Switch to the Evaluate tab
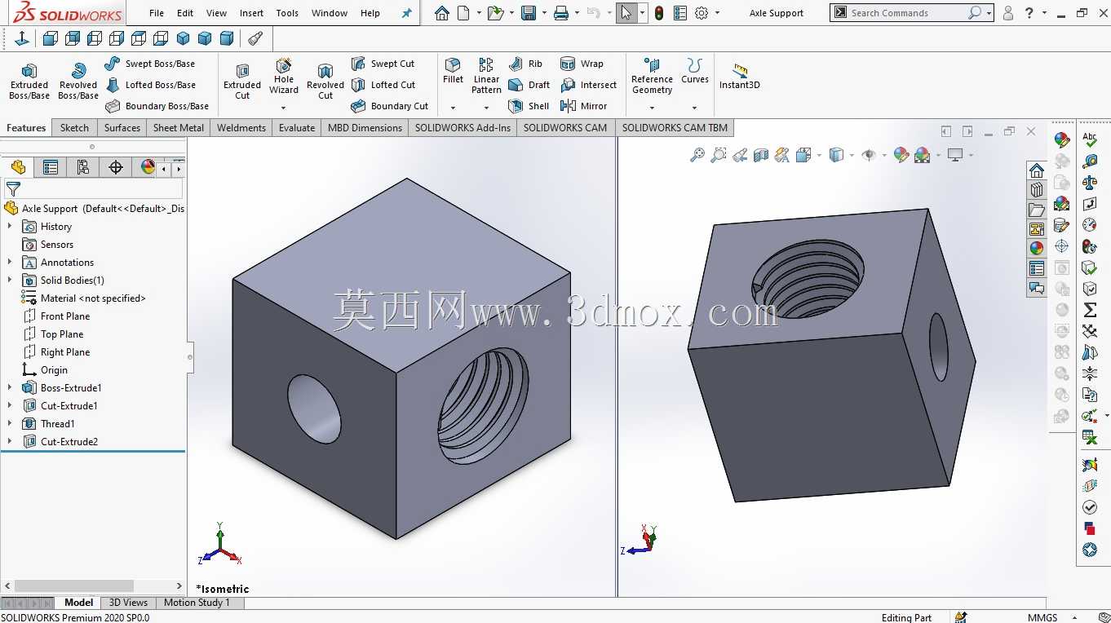 click(296, 128)
